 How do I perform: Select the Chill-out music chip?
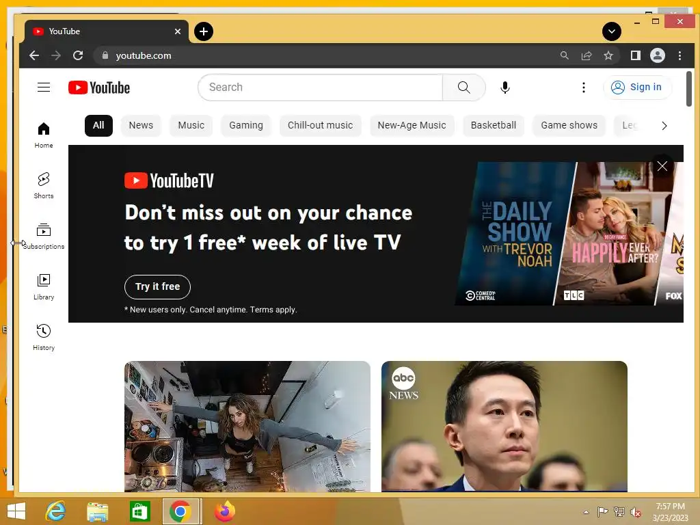coord(320,126)
